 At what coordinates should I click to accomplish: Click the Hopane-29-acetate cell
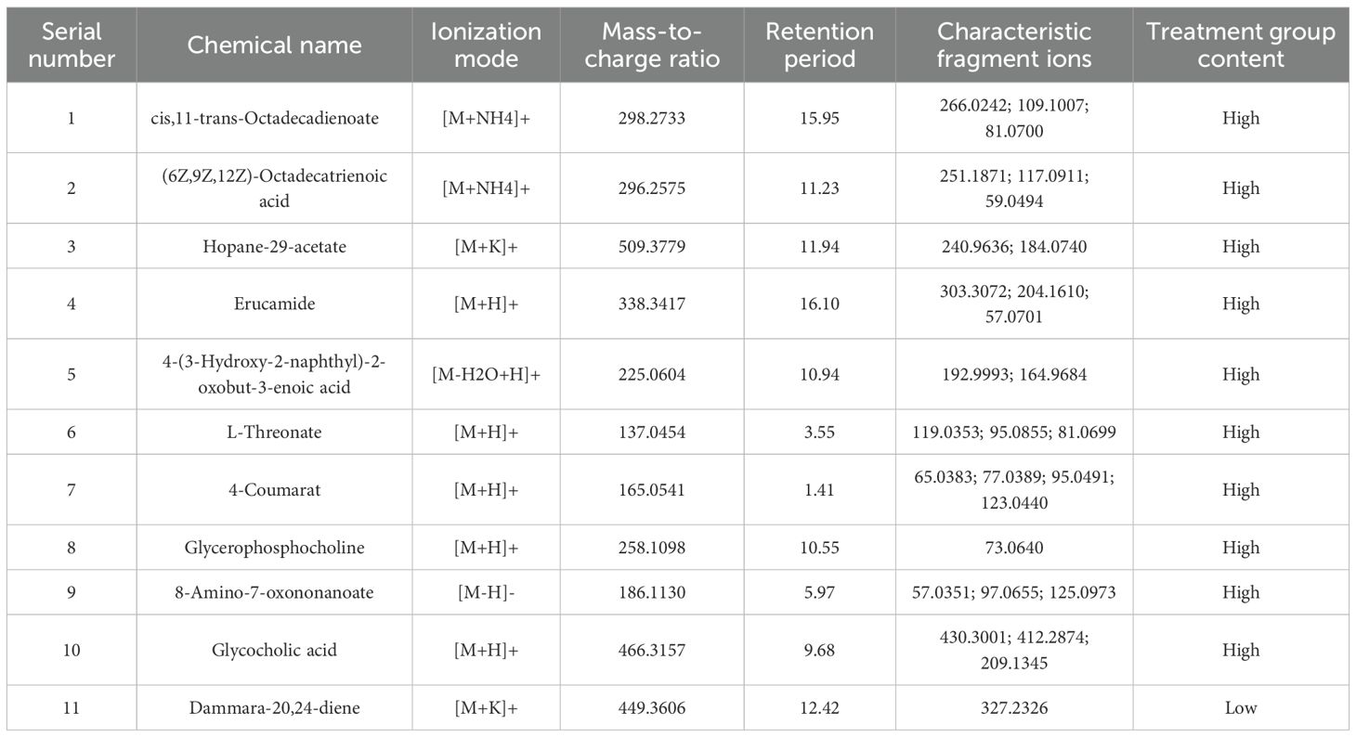[x=274, y=246]
